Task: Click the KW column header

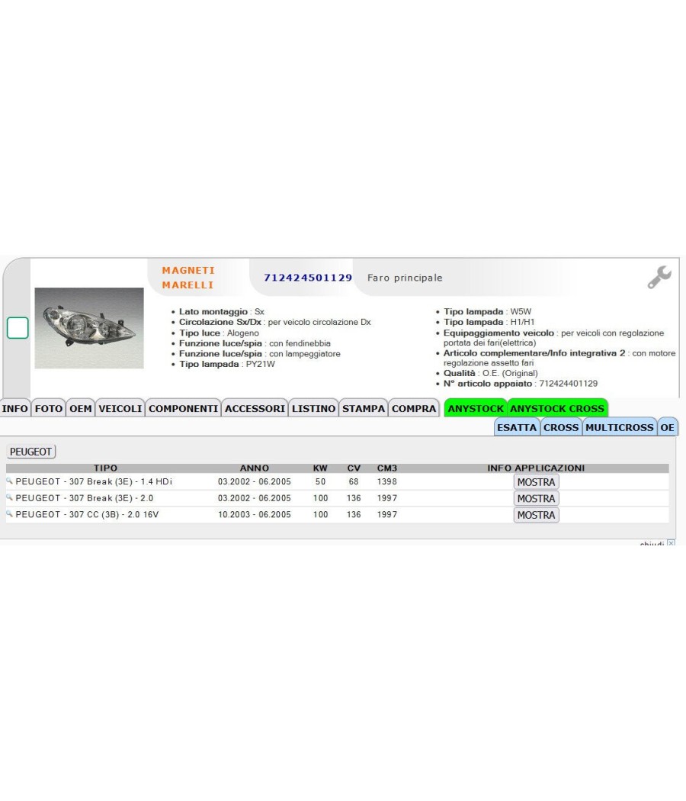Action: click(320, 468)
